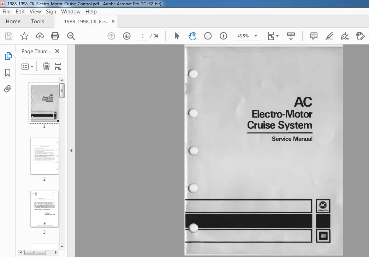This screenshot has width=369, height=257.
Task: Open the find text magnifier tool
Action: click(71, 36)
